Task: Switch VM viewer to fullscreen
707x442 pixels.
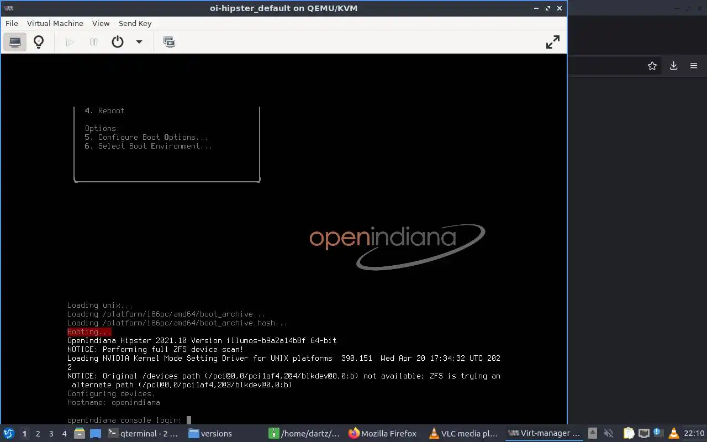Action: (x=552, y=42)
